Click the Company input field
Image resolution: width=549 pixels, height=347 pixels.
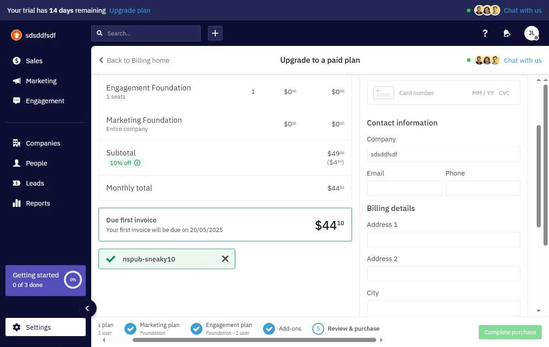point(443,154)
